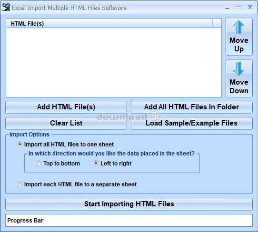Maximize the application window
This screenshot has width=258, height=232.
click(239, 8)
